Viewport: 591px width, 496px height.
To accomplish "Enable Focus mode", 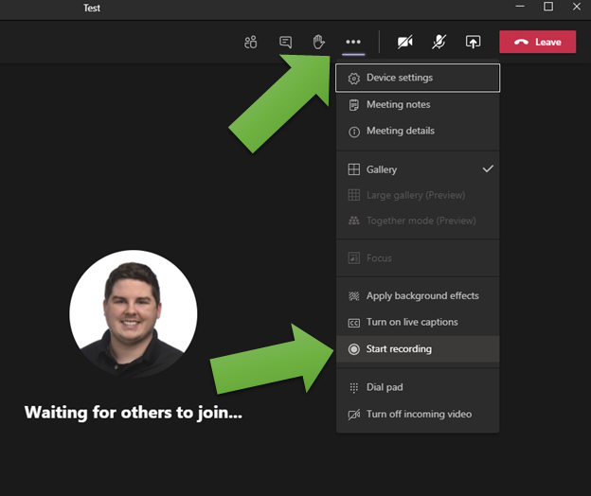I will coord(418,258).
